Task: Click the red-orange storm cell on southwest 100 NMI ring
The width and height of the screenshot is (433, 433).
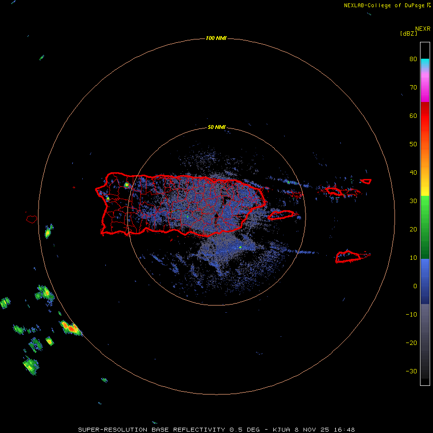Action: pos(71,328)
